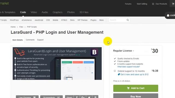Go to CSS subcategory
The image size is (175, 98).
pyautogui.click(x=48, y=20)
